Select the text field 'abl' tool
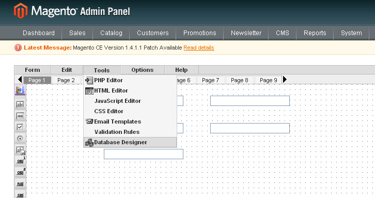375x198 pixels. pyautogui.click(x=20, y=104)
